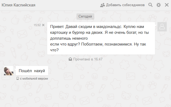Open chat search with magnifier icon
The image size is (171, 107).
(150, 5)
